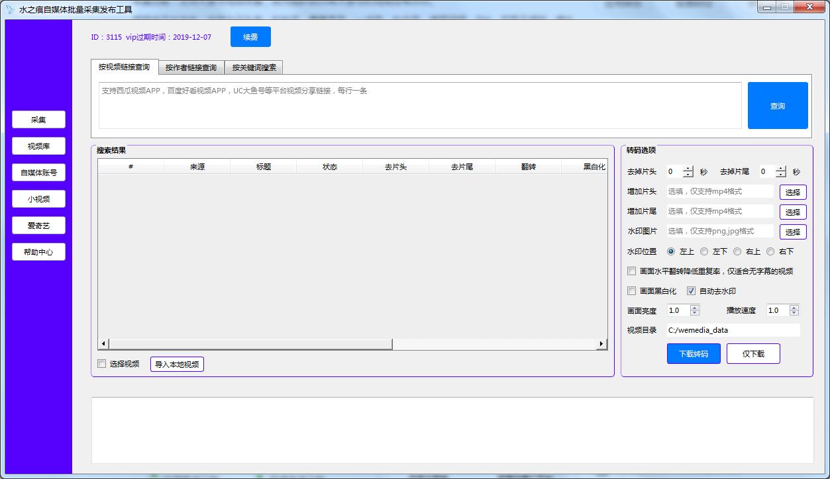Click 选择 button next to 增加片头
The height and width of the screenshot is (479, 830).
pos(792,192)
